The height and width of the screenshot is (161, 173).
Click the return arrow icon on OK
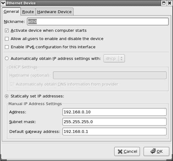point(153,151)
